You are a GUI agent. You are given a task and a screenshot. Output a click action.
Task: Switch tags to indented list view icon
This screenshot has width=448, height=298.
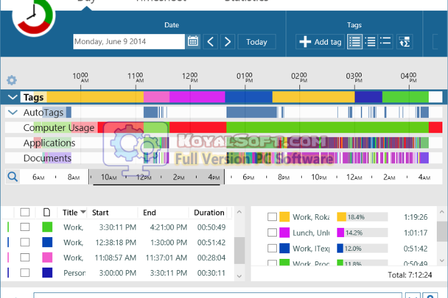(x=370, y=42)
